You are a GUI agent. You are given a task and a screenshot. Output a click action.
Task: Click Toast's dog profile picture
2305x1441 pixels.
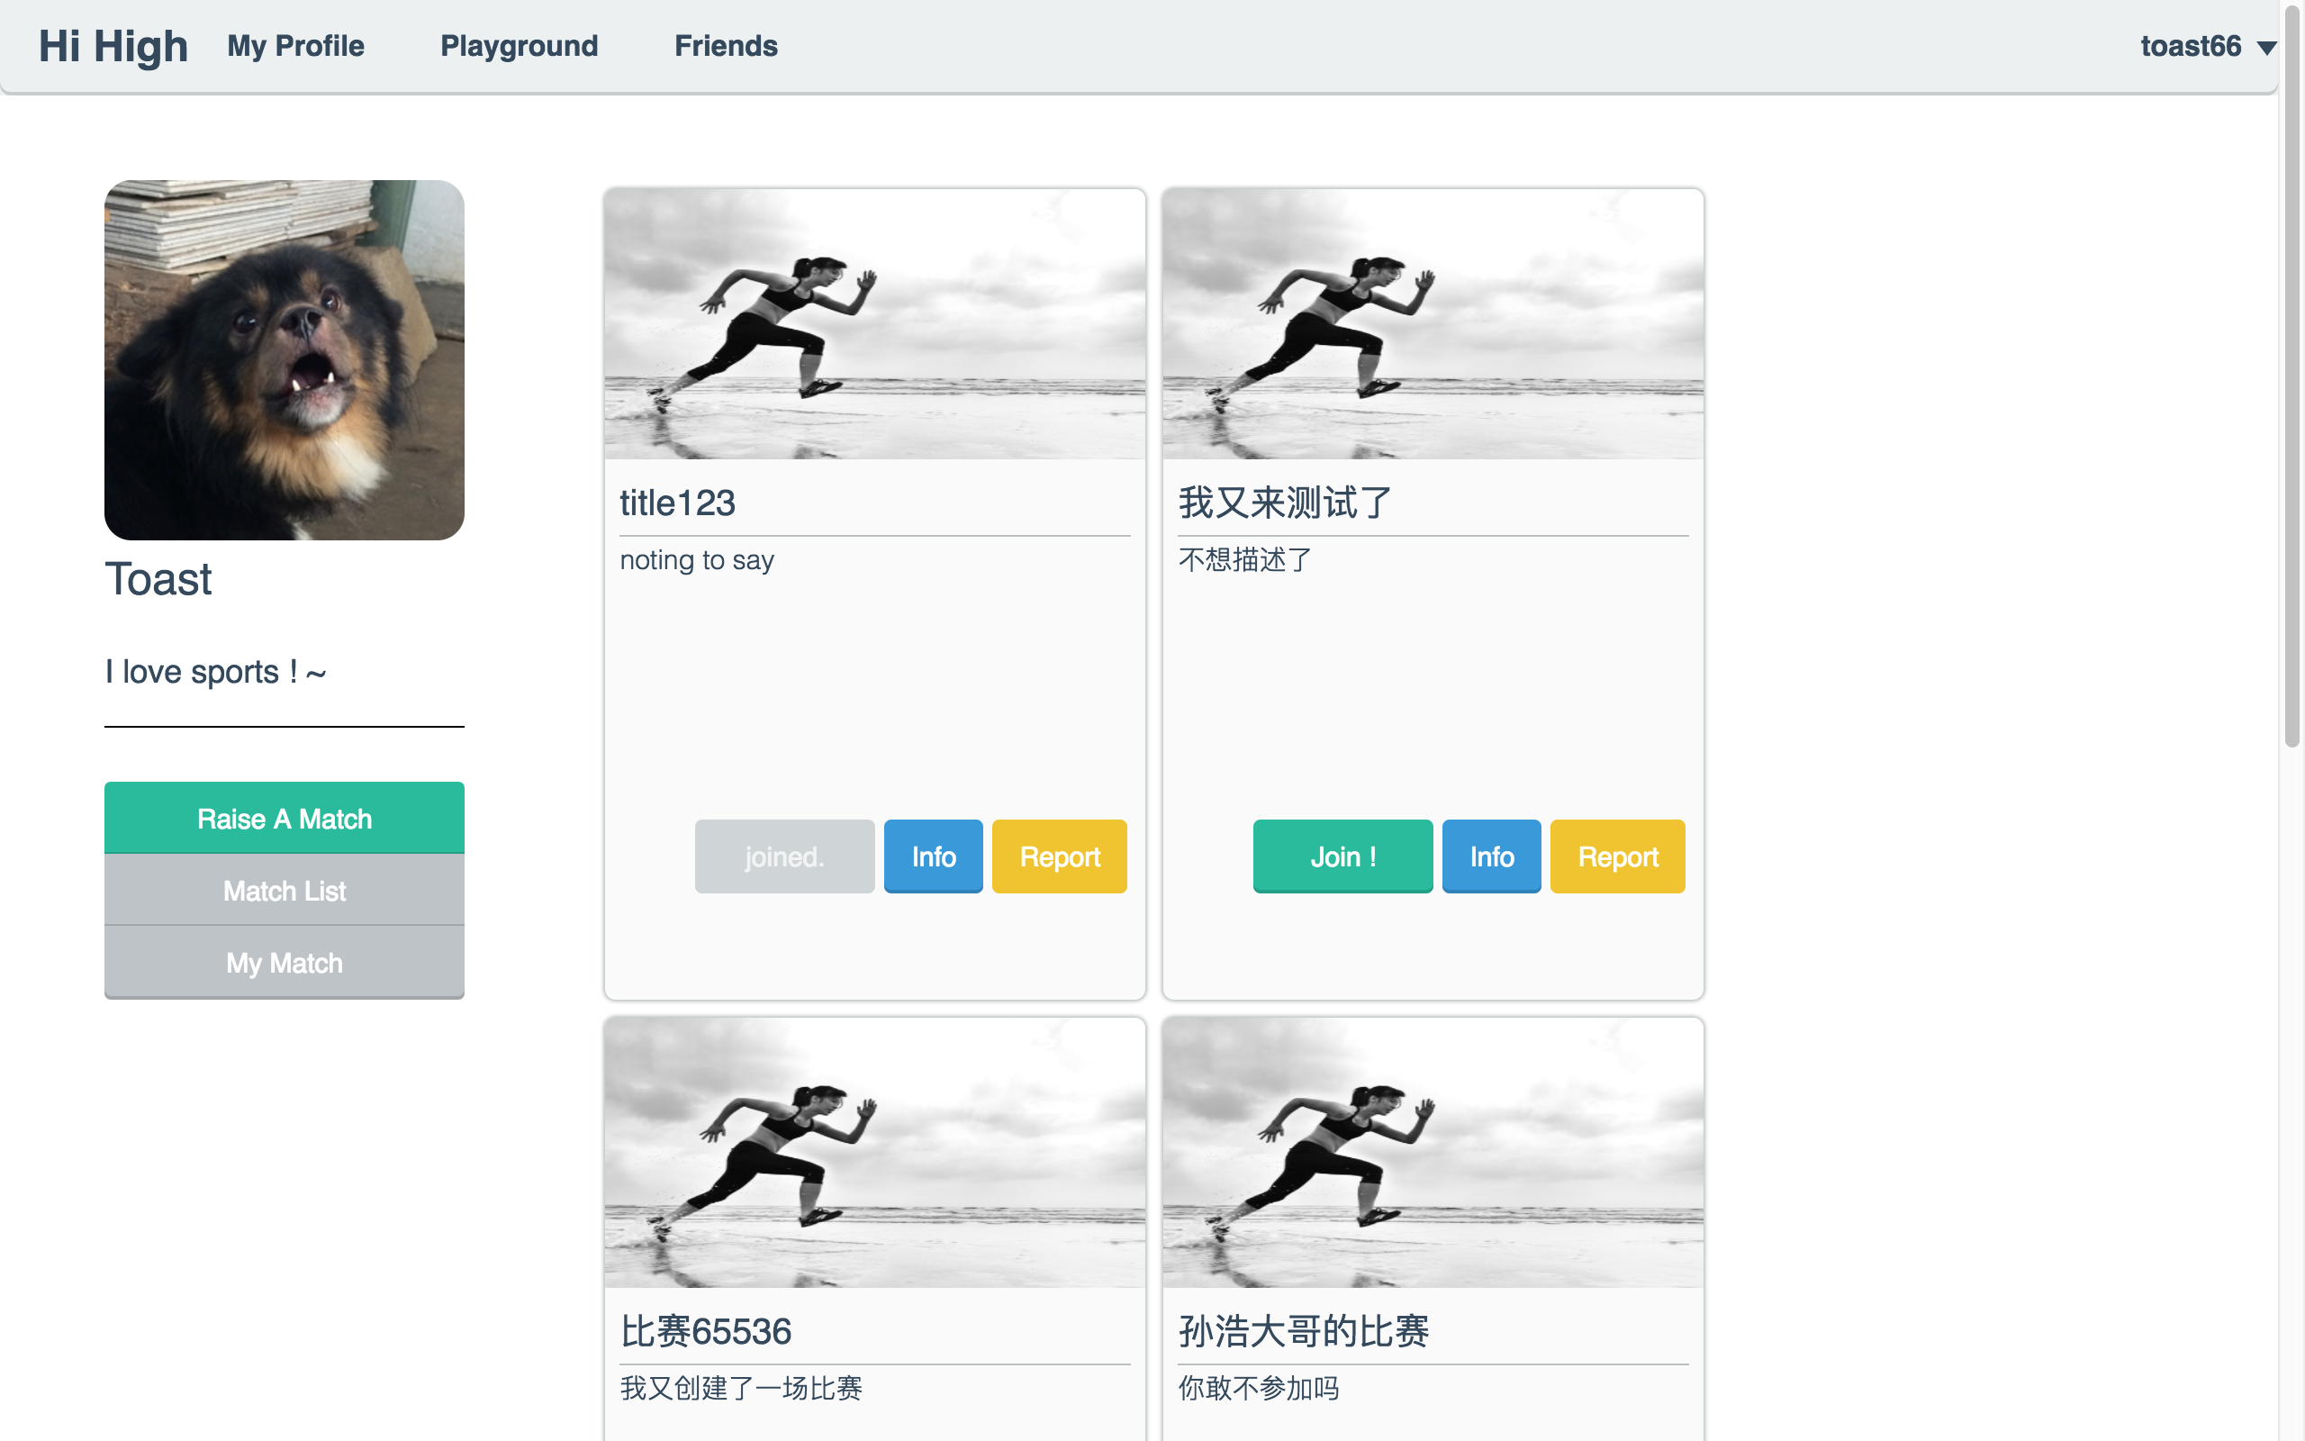pyautogui.click(x=284, y=359)
